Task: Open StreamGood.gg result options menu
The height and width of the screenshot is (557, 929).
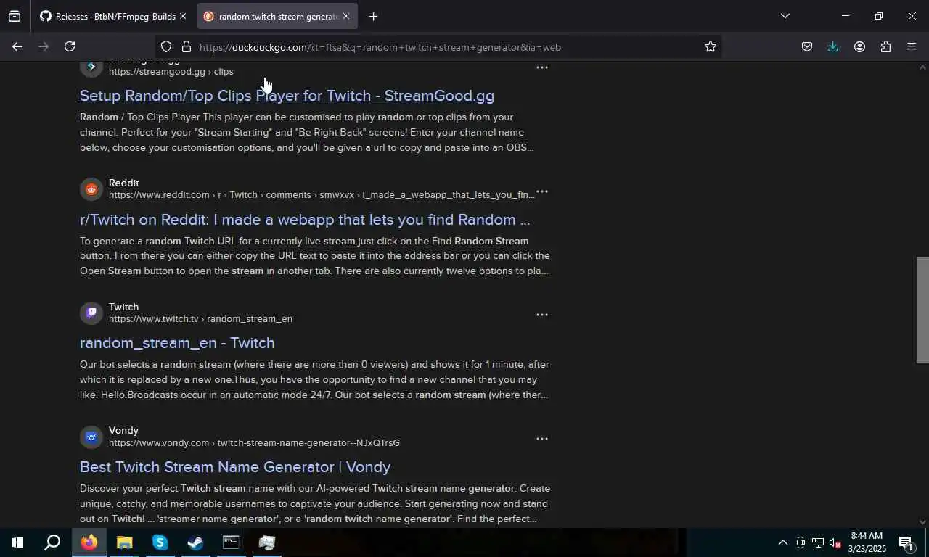Action: point(541,67)
